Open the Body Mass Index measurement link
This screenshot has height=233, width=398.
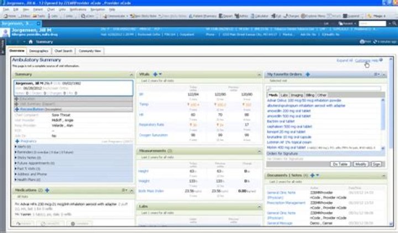(x=151, y=191)
